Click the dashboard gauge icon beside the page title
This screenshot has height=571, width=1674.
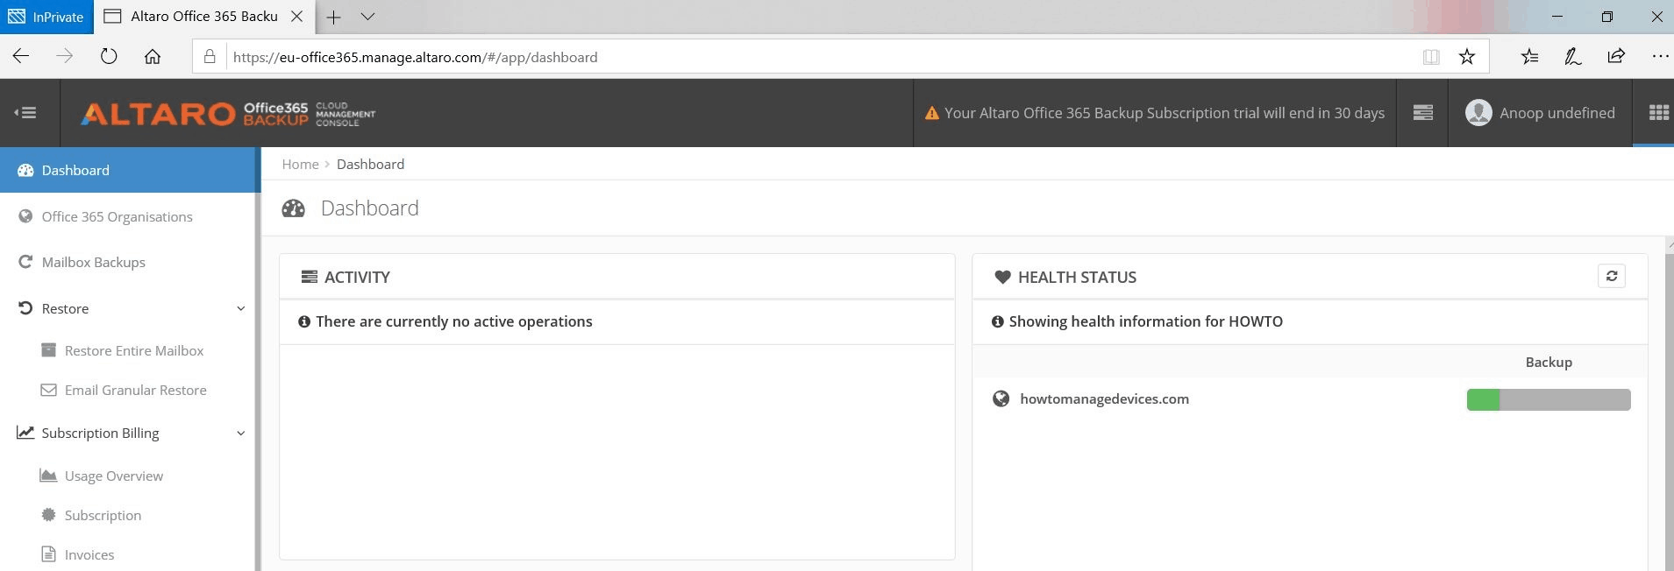293,208
